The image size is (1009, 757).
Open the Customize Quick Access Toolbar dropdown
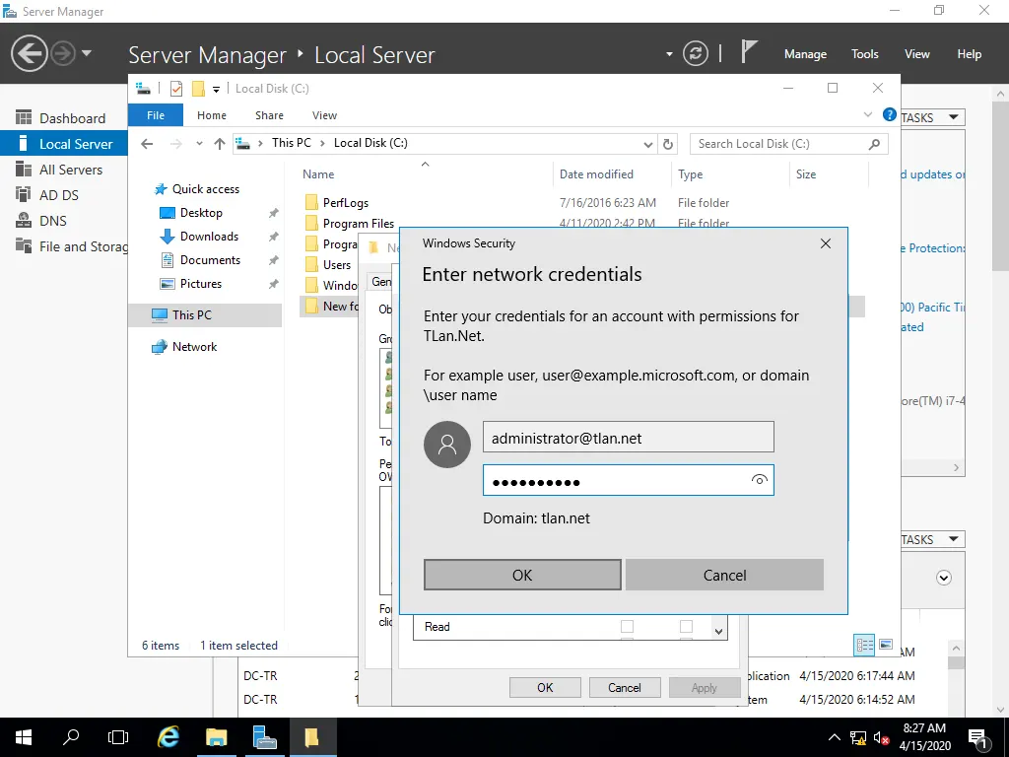pyautogui.click(x=216, y=90)
